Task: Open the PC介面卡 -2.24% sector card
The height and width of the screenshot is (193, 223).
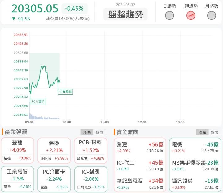Action: click(x=54, y=179)
